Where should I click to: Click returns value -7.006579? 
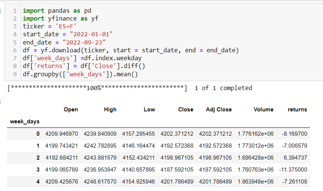click(295, 146)
